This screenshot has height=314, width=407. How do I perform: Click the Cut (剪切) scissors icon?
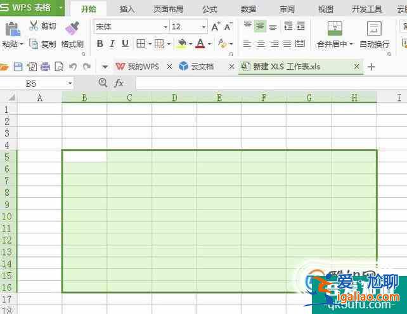[34, 26]
